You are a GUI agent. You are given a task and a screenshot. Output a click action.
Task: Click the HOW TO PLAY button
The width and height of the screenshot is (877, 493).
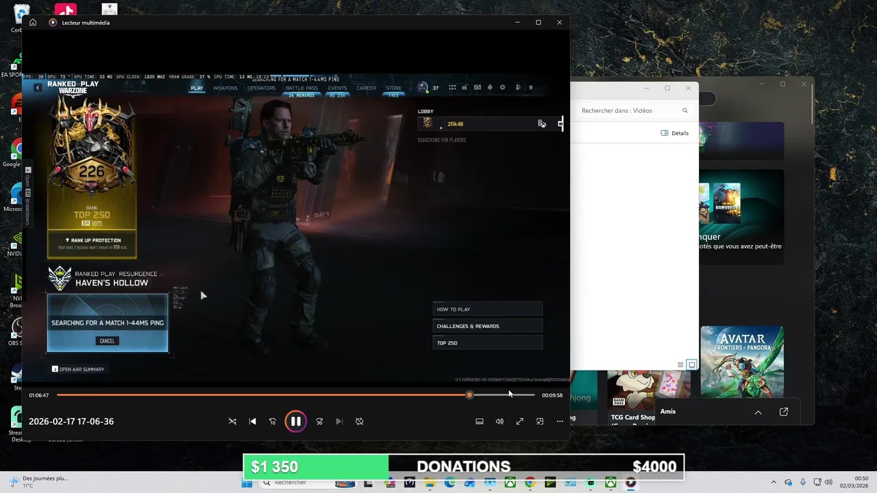[x=487, y=309]
